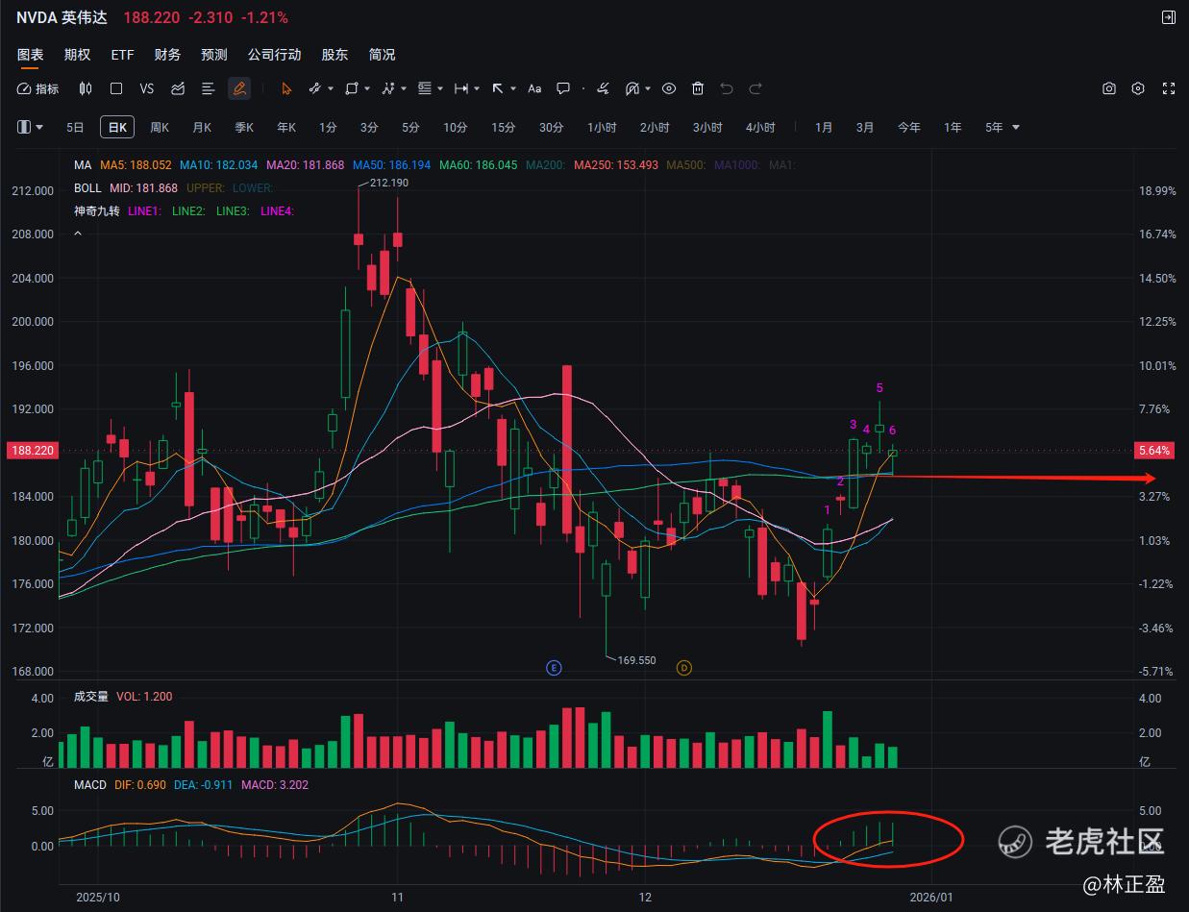Select the range measure tool
This screenshot has height=912, width=1189.
click(x=461, y=88)
